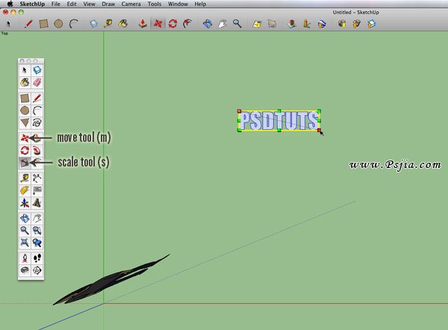The image size is (448, 330).
Task: Choose the Polygon tool in the floating palette
Action: (25, 122)
